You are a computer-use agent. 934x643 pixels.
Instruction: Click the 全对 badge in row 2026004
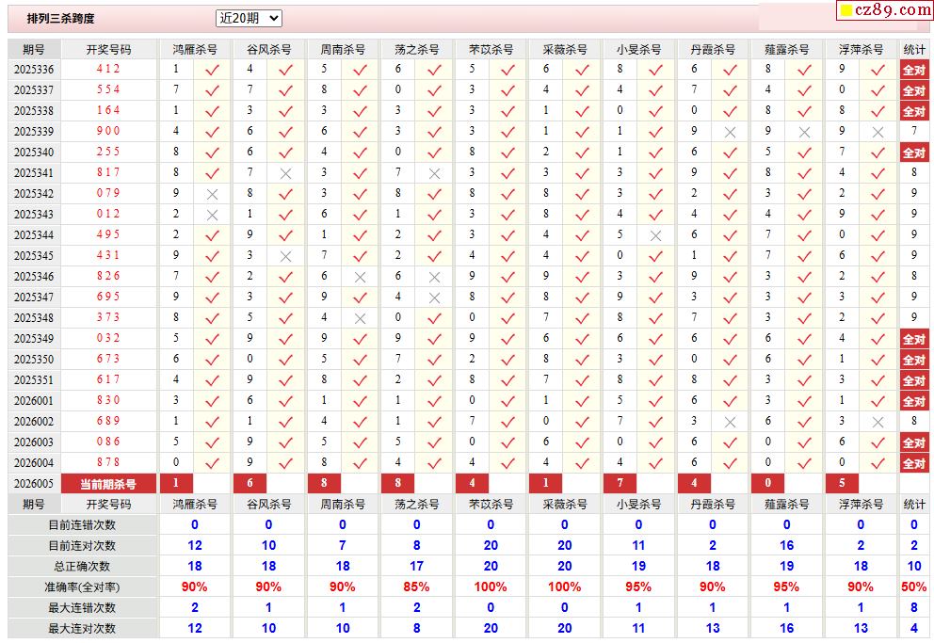[913, 463]
